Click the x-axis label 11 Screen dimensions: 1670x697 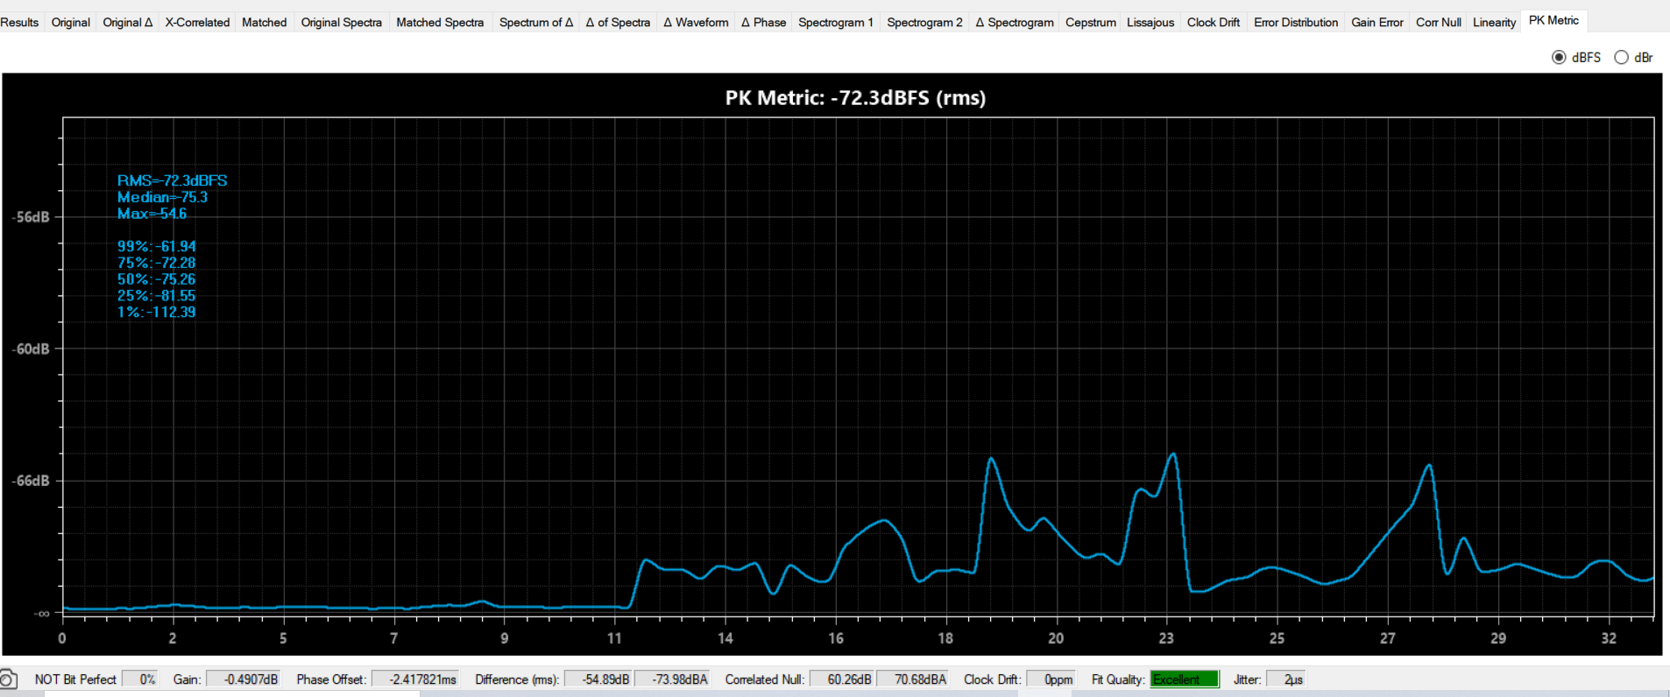pos(614,638)
